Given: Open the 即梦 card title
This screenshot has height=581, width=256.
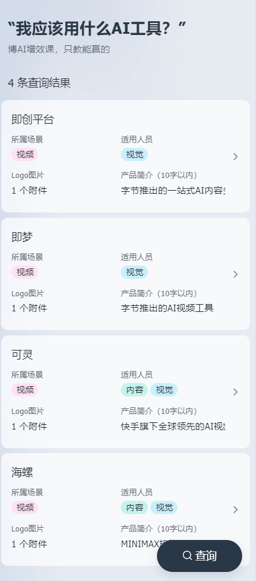Looking at the screenshot, I should click(22, 237).
